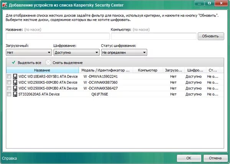Screen dimensions: 230x164
Task: Confirm with the OK button
Action: 189,158
